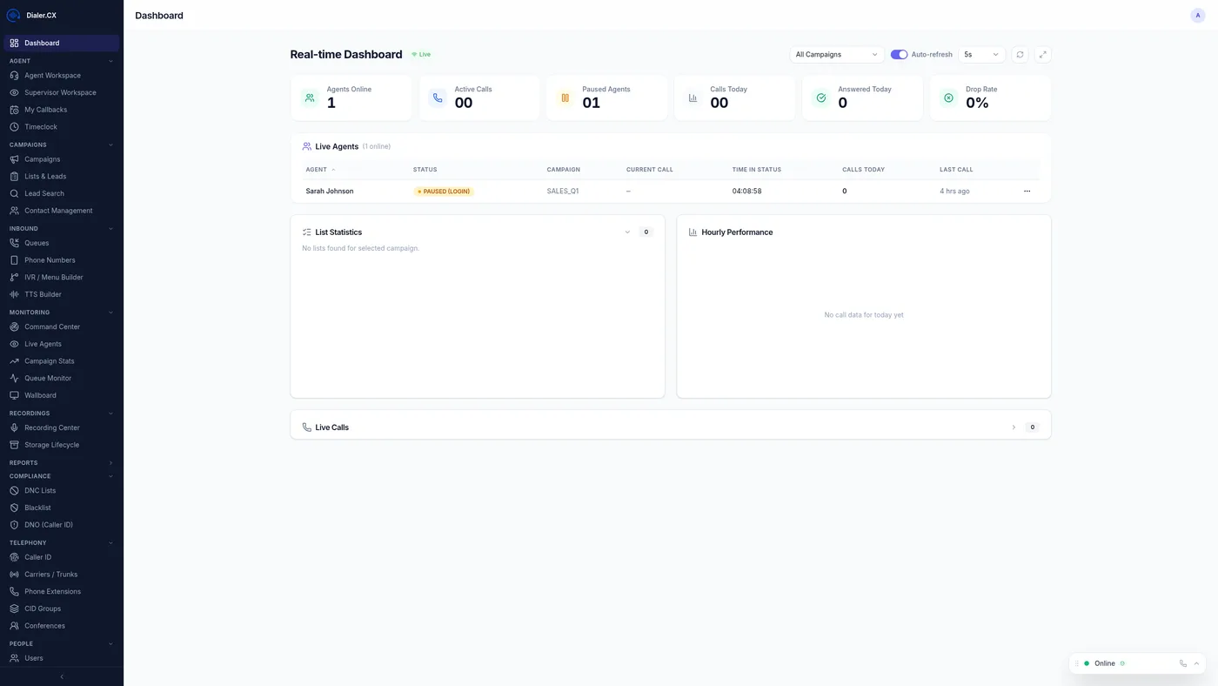Click the refresh icon near Auto-refresh
The width and height of the screenshot is (1218, 686).
pos(1019,54)
